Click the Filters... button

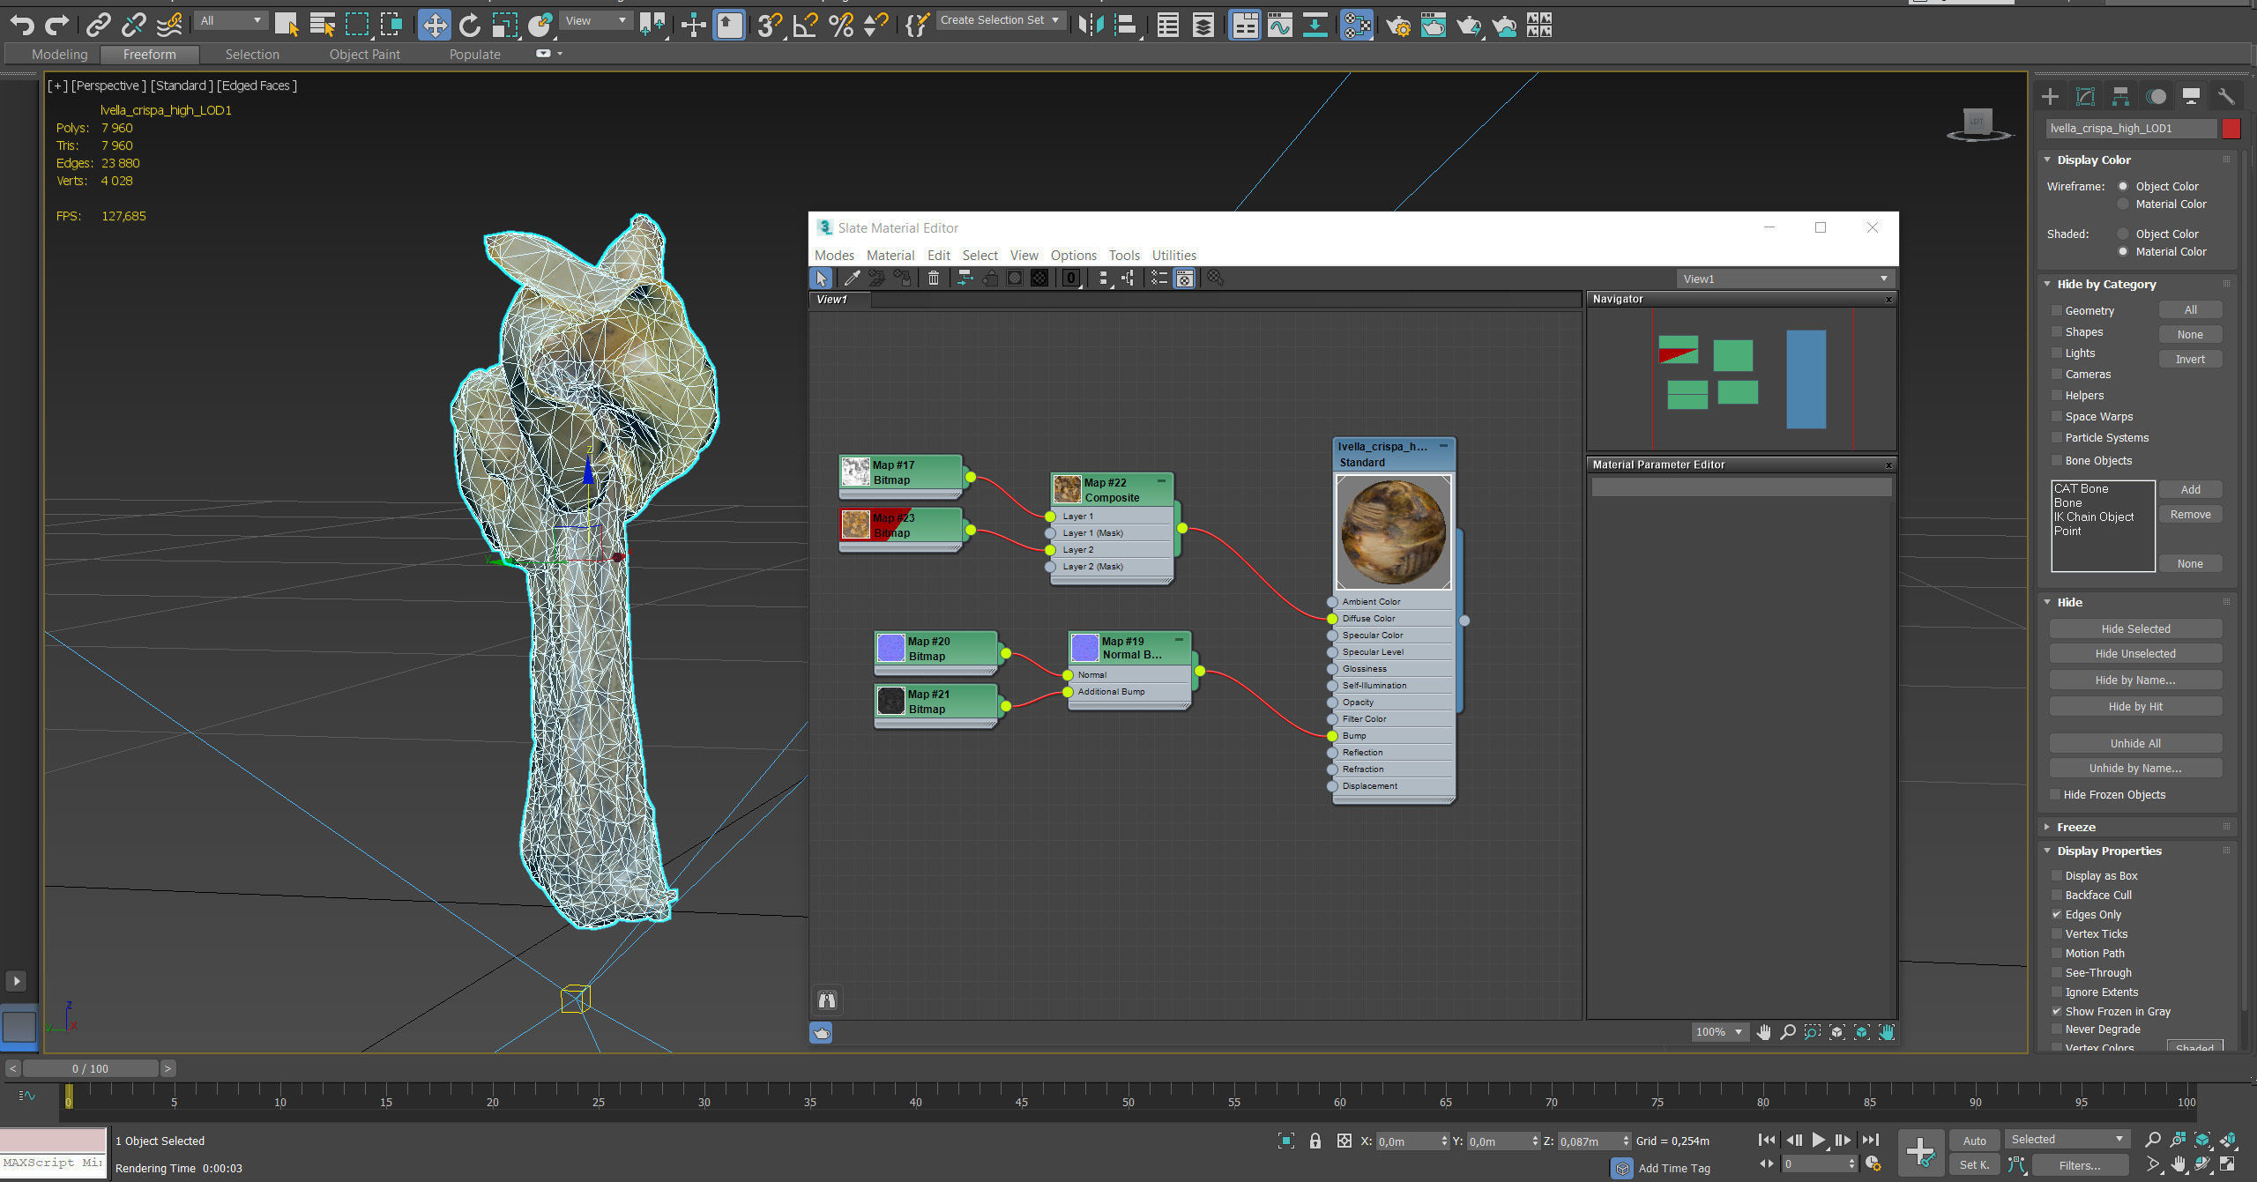tap(2080, 1165)
